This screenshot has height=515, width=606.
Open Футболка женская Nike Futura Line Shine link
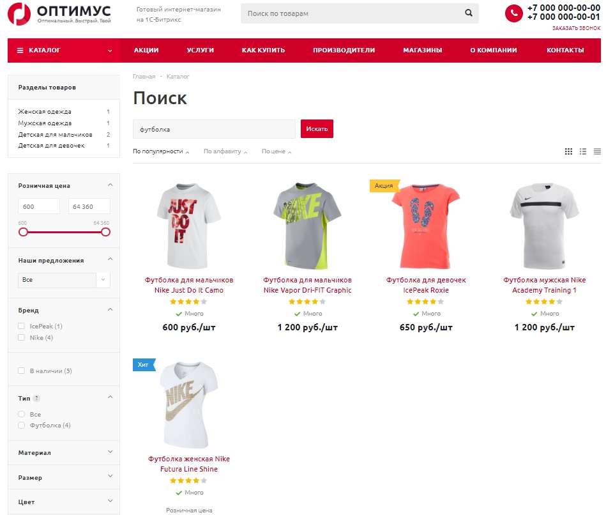pyautogui.click(x=189, y=464)
